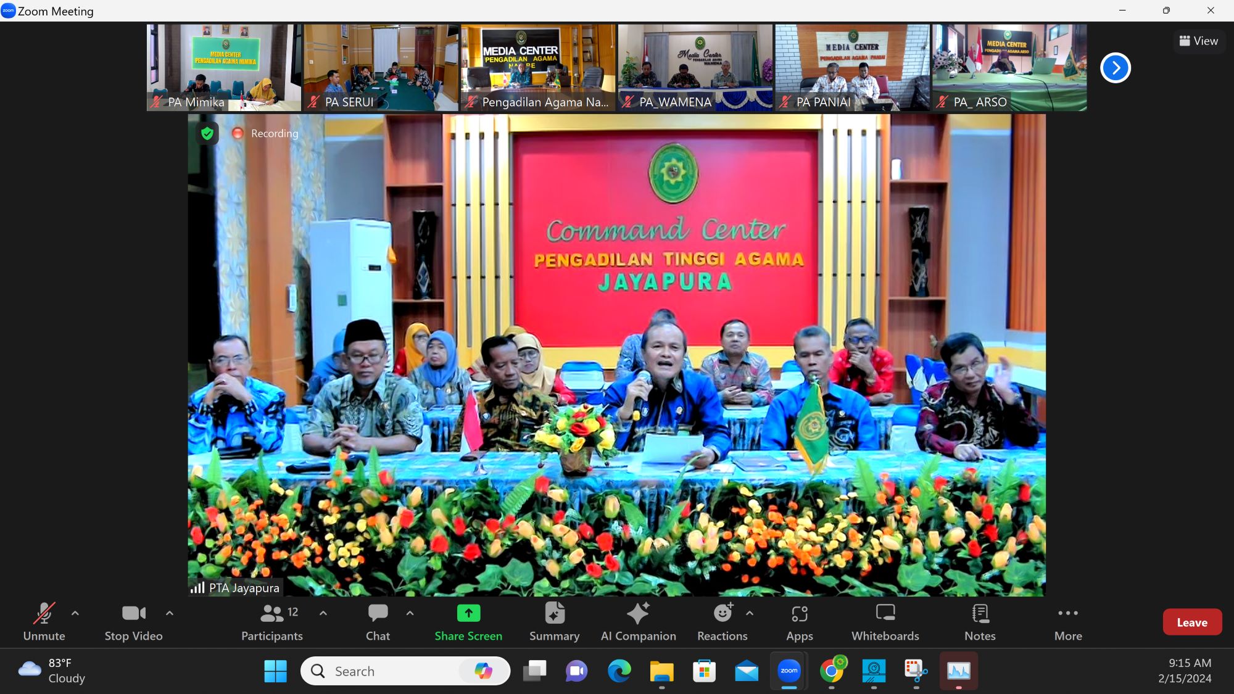
Task: Open the purple chat app on taskbar
Action: click(x=576, y=671)
